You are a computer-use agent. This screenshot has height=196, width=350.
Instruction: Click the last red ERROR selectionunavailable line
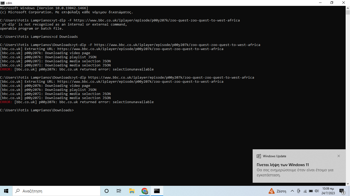coord(77,102)
